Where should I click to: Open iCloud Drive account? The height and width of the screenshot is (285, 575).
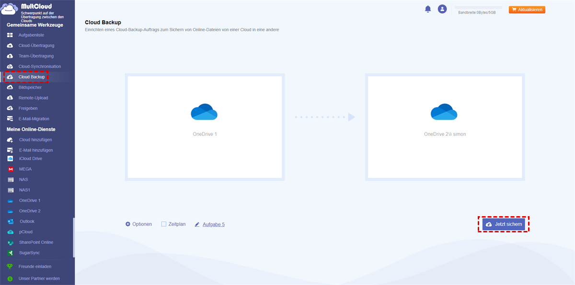[x=31, y=158]
